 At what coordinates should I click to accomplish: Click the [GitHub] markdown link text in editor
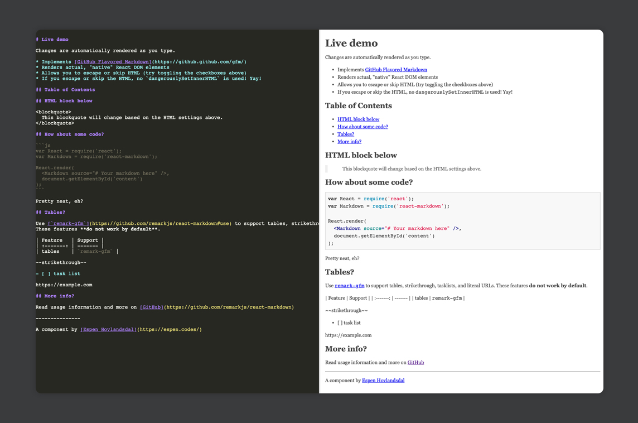tap(151, 307)
